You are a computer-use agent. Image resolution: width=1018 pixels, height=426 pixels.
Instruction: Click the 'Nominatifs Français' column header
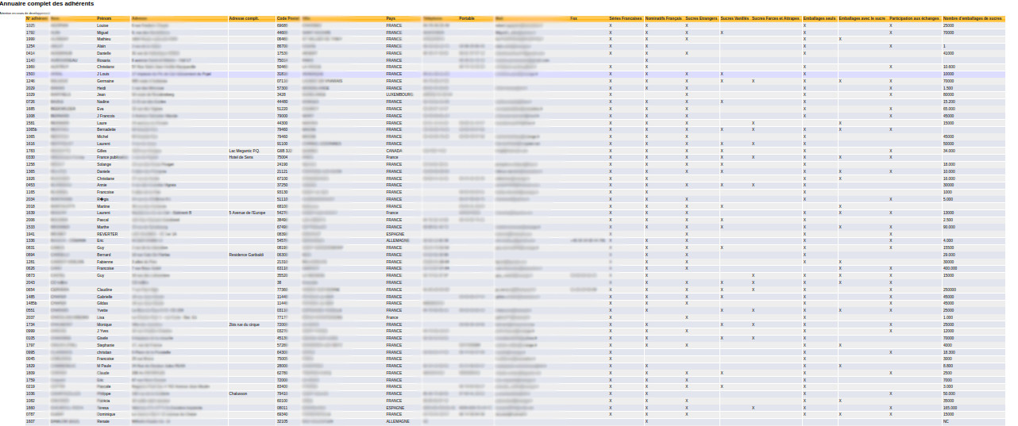[663, 18]
